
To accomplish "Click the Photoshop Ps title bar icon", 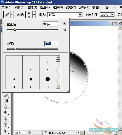I will (x=2, y=2).
